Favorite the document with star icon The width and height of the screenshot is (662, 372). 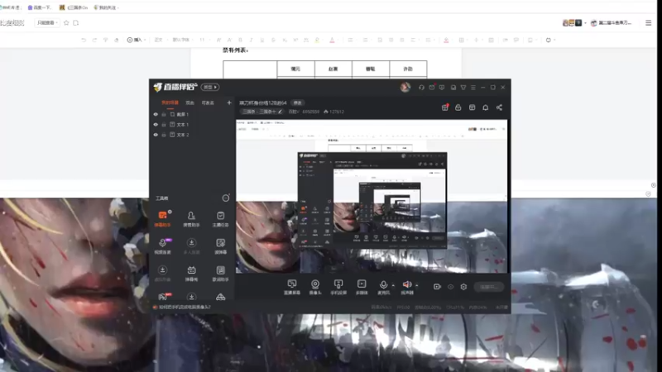66,23
